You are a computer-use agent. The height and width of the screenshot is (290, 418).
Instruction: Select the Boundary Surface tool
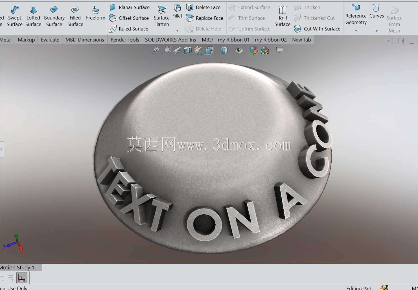pos(54,16)
